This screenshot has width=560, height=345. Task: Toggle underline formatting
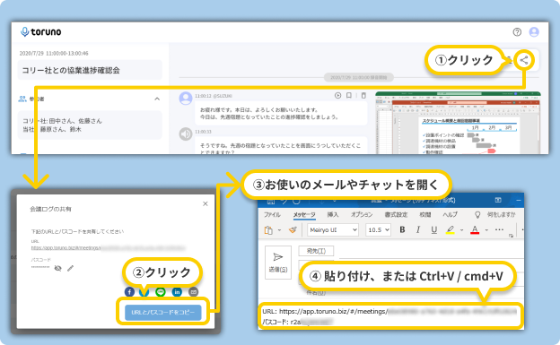click(434, 229)
